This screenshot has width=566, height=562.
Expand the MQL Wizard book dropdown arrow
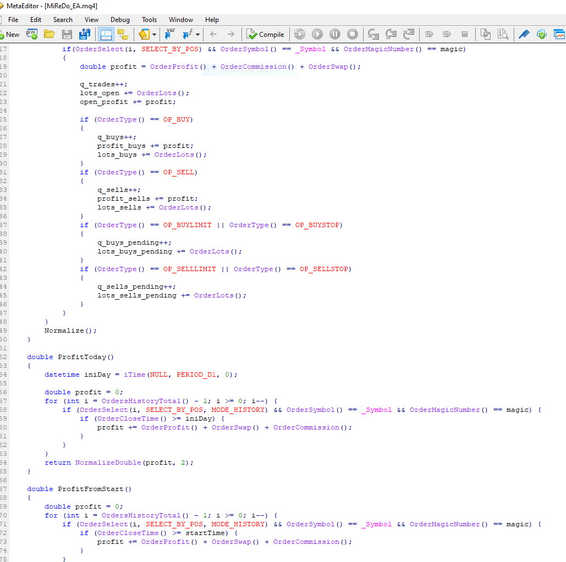click(155, 35)
